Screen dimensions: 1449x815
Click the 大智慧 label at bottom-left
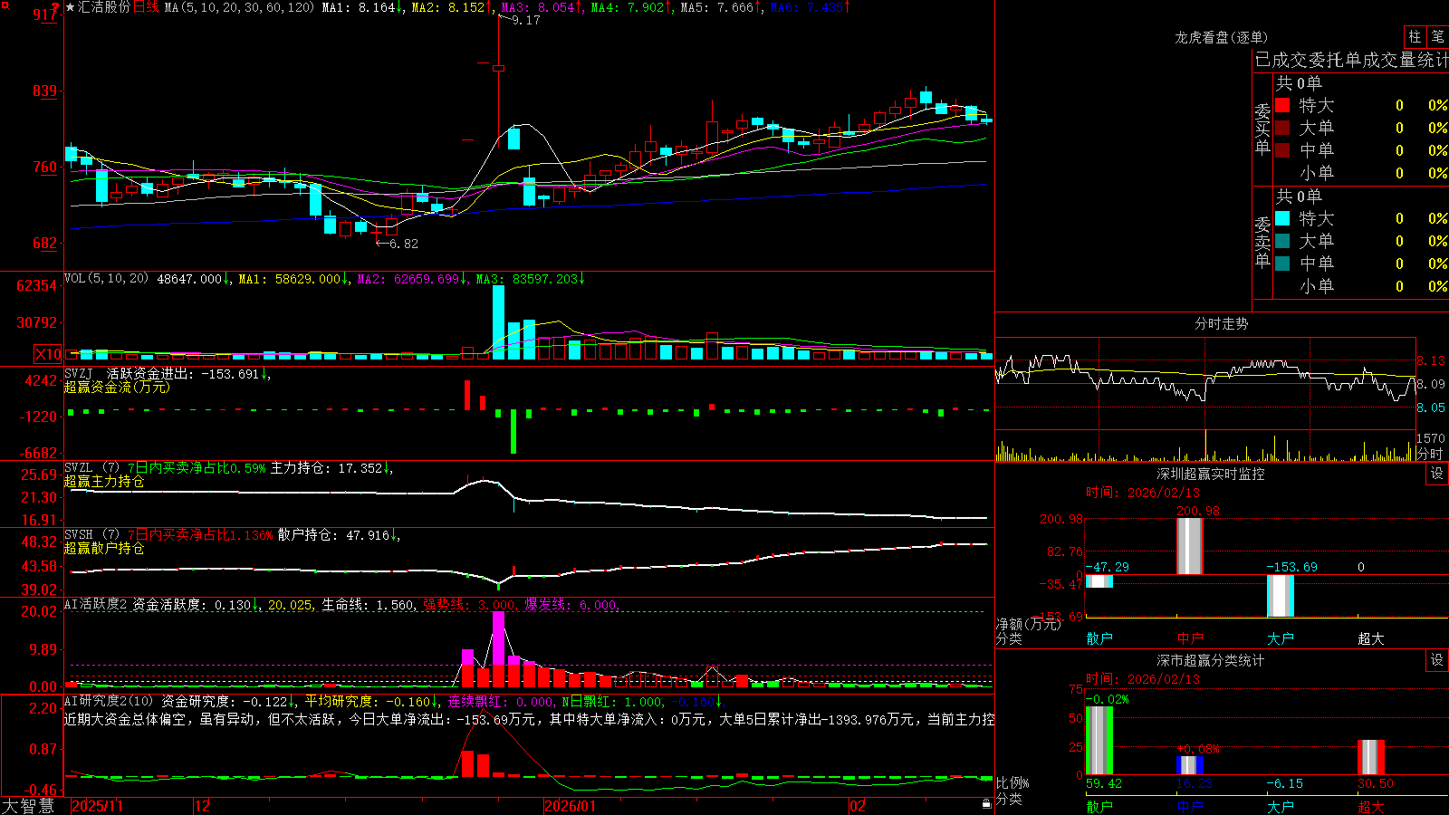[28, 806]
